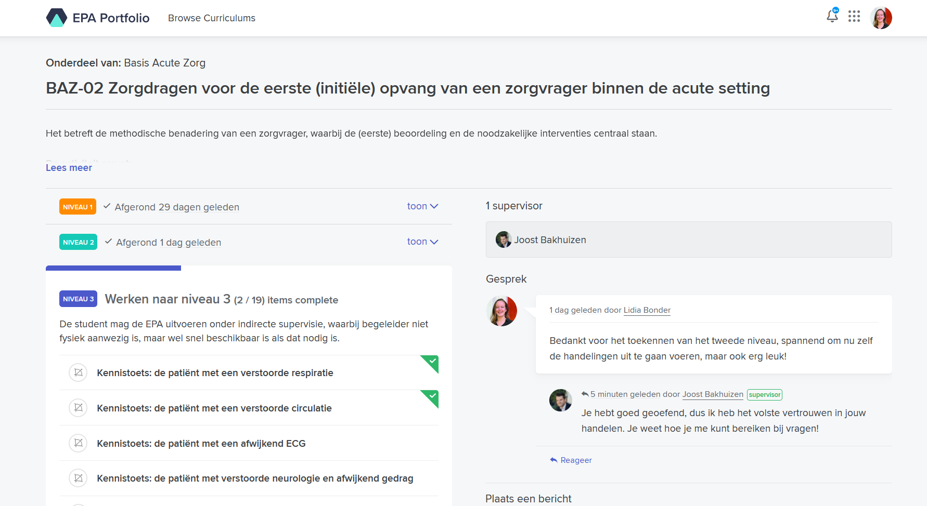
Task: Expand Niveau 1 with toon
Action: click(x=422, y=206)
